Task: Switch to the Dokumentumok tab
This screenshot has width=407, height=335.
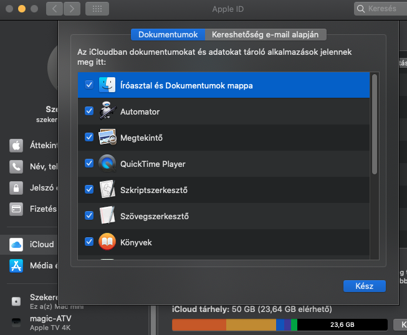Action: click(168, 34)
